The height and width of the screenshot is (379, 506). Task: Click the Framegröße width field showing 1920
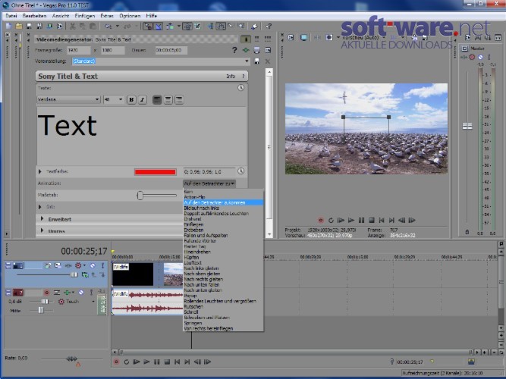click(x=78, y=50)
